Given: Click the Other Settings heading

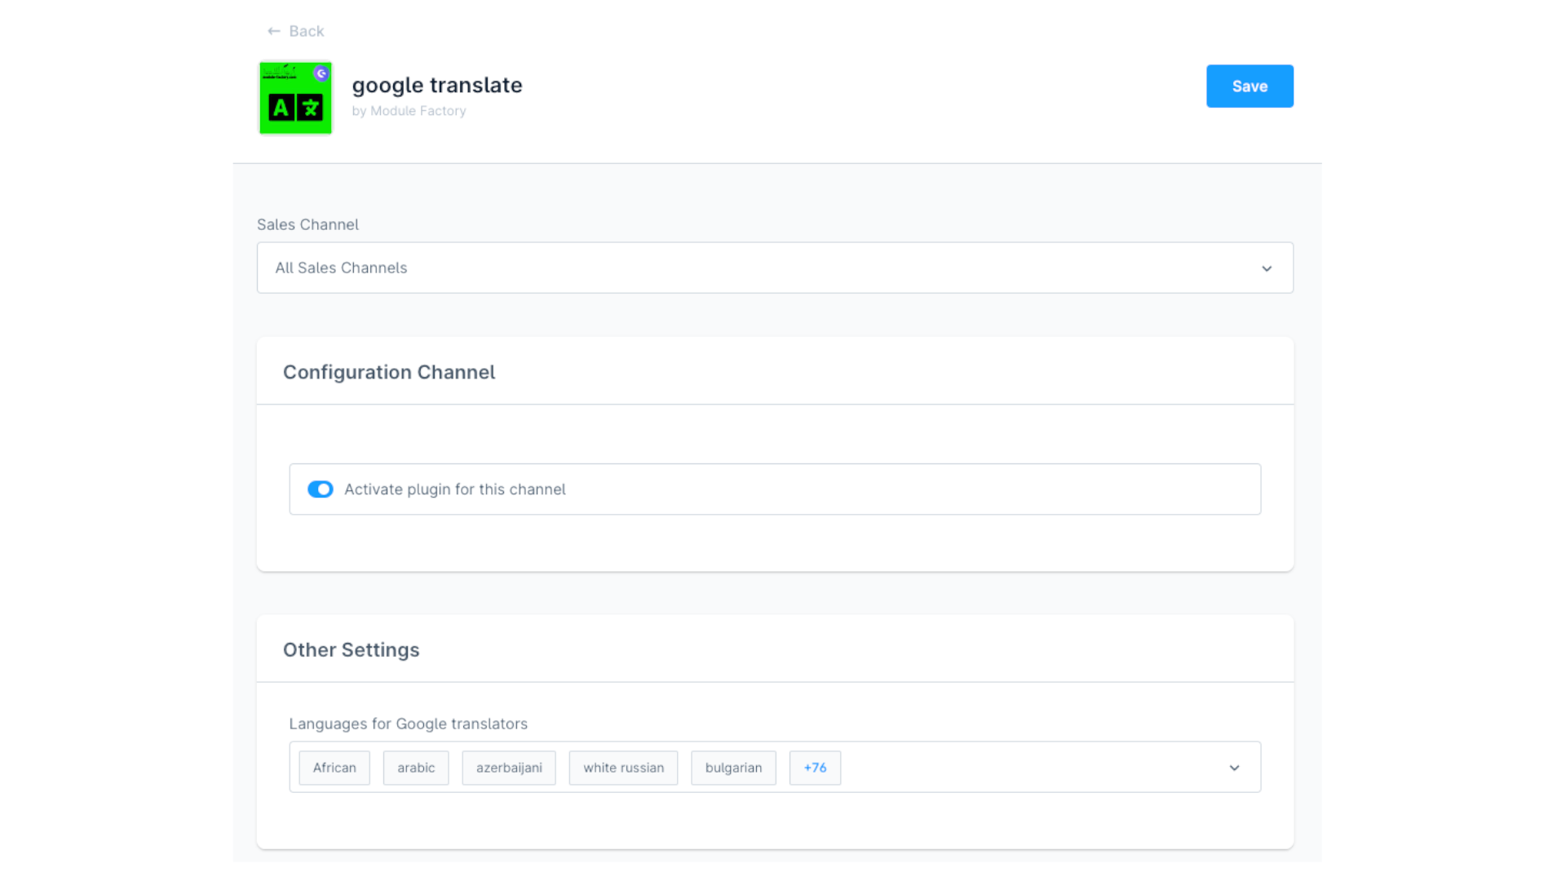Looking at the screenshot, I should coord(352,650).
